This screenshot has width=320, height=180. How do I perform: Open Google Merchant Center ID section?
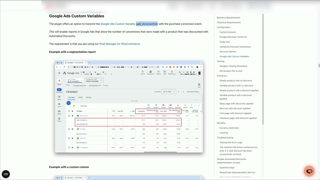233,37
